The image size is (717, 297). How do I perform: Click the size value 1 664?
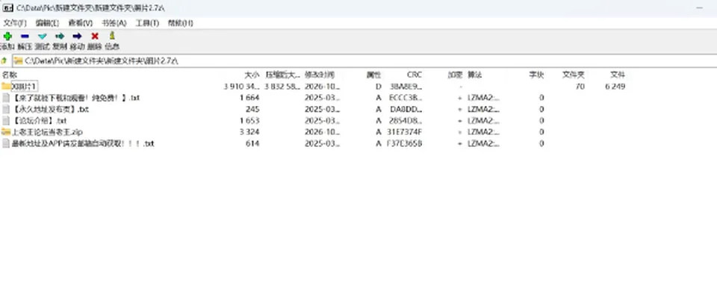249,98
